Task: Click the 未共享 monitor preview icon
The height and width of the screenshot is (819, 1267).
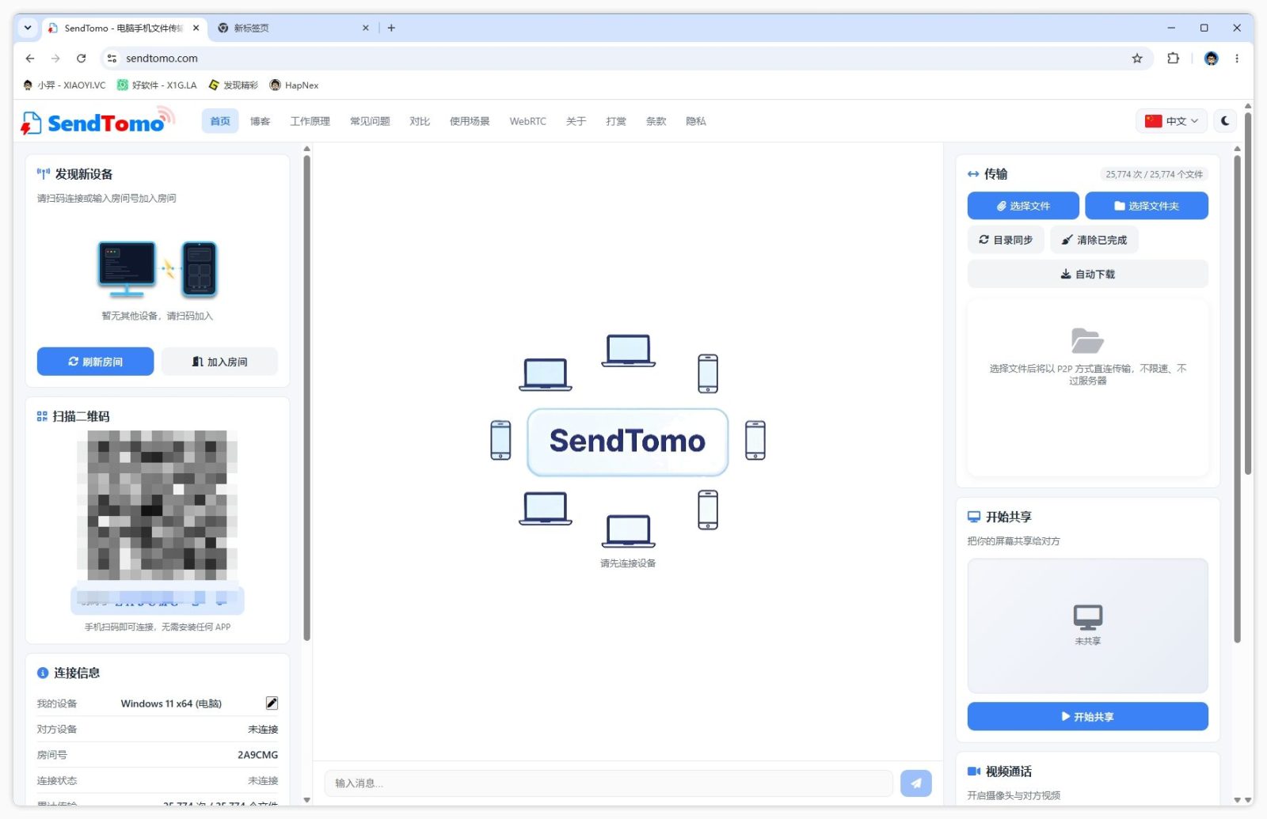Action: 1087,617
